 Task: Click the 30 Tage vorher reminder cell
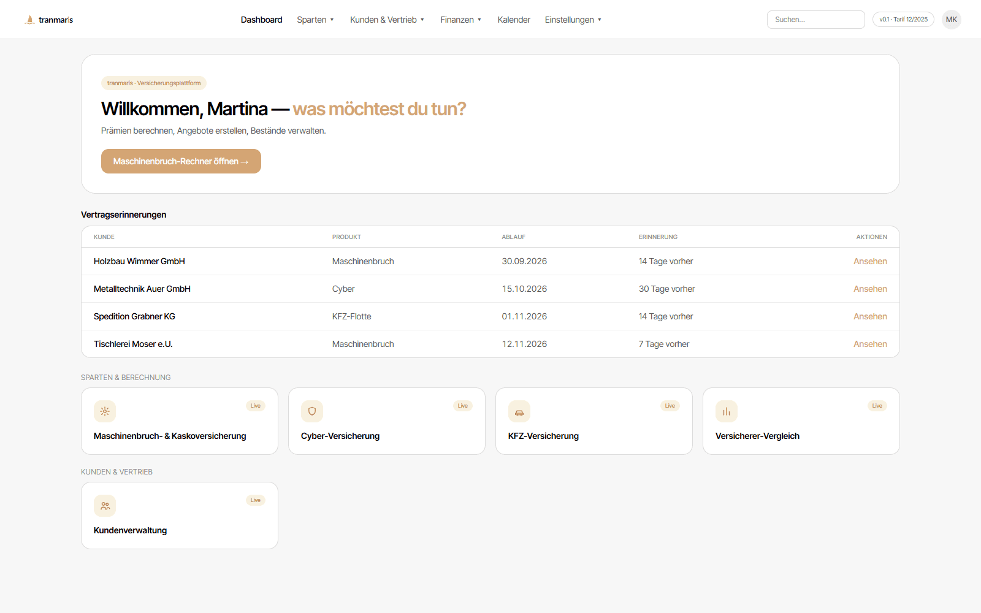click(x=667, y=289)
